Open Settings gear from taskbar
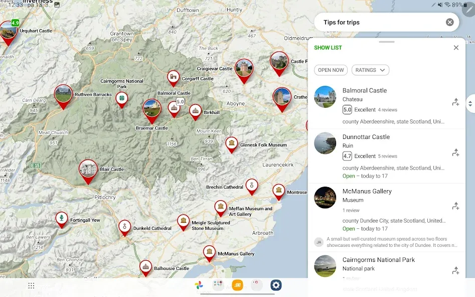The height and width of the screenshot is (297, 475). pyautogui.click(x=276, y=285)
